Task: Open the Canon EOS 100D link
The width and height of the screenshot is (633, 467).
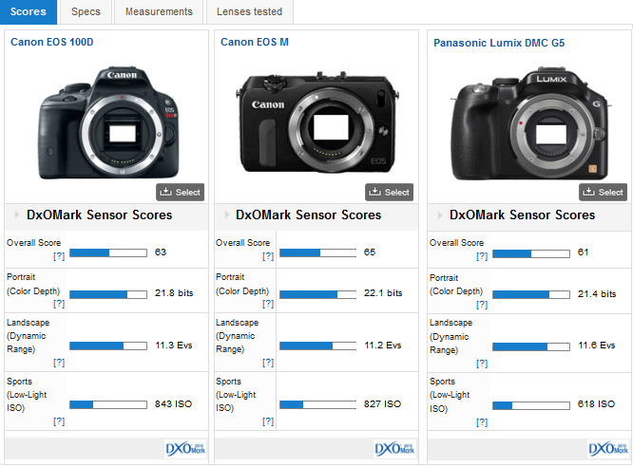Action: (x=51, y=42)
